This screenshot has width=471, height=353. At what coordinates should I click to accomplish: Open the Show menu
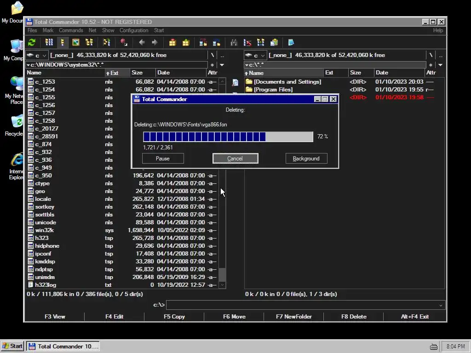pyautogui.click(x=108, y=30)
